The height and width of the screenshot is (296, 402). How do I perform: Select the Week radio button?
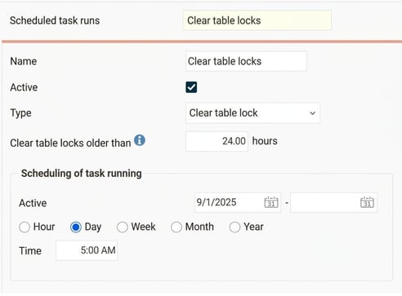click(122, 227)
